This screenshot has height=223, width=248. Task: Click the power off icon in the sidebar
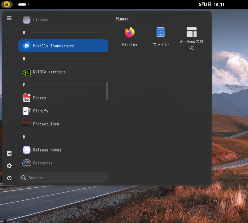pos(9,178)
